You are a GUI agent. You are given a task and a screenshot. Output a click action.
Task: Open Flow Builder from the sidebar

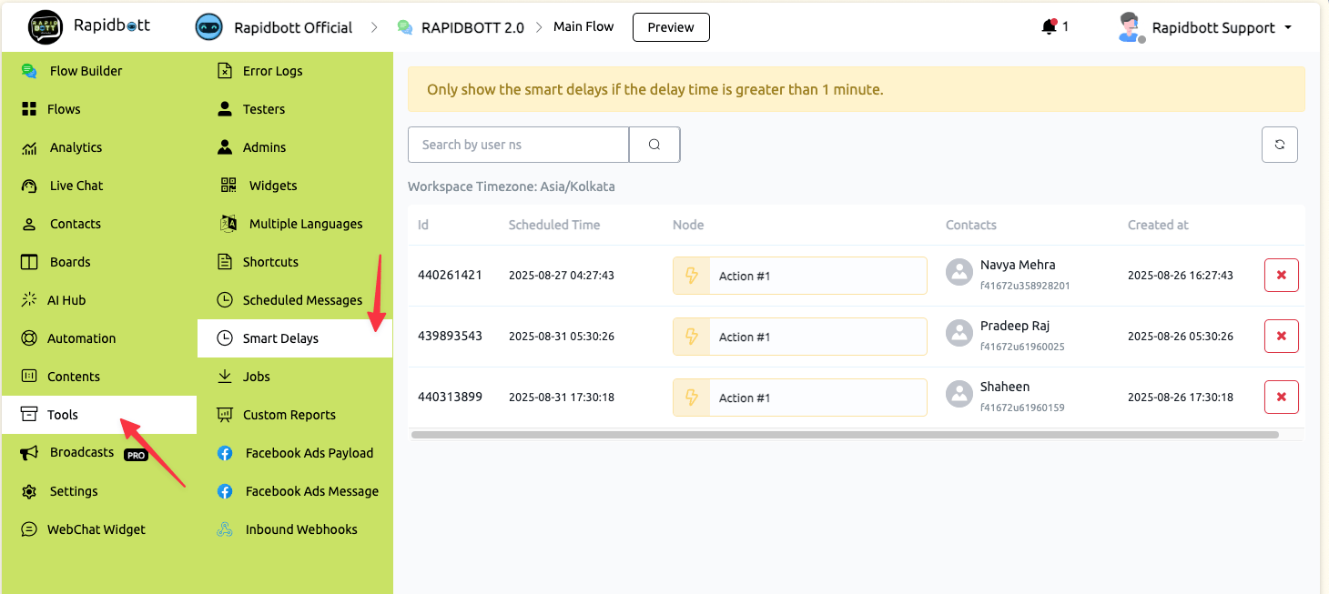pos(86,71)
